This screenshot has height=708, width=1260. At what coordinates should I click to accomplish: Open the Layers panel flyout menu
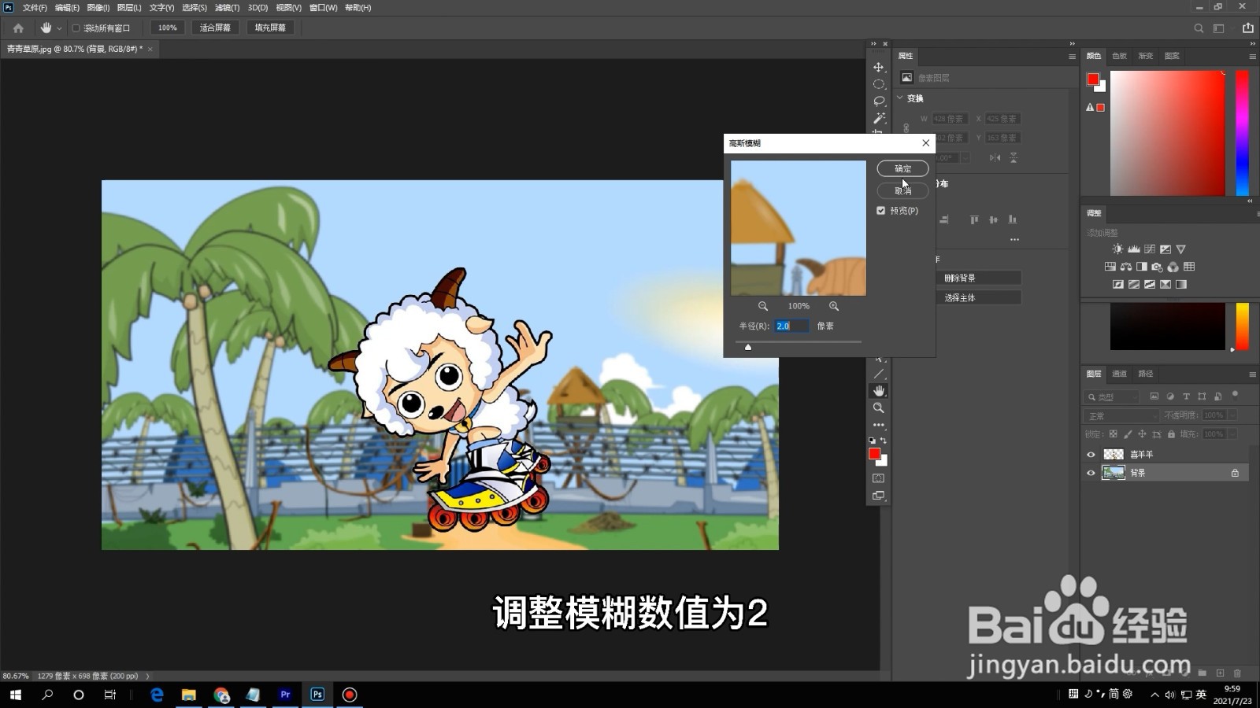pos(1252,374)
